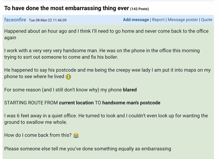Open the faceonfire username profile
Viewport: 219px width, 159px height.
pos(15,20)
